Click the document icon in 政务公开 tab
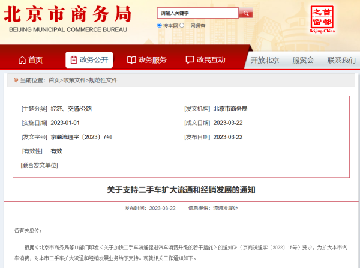 coord(74,60)
